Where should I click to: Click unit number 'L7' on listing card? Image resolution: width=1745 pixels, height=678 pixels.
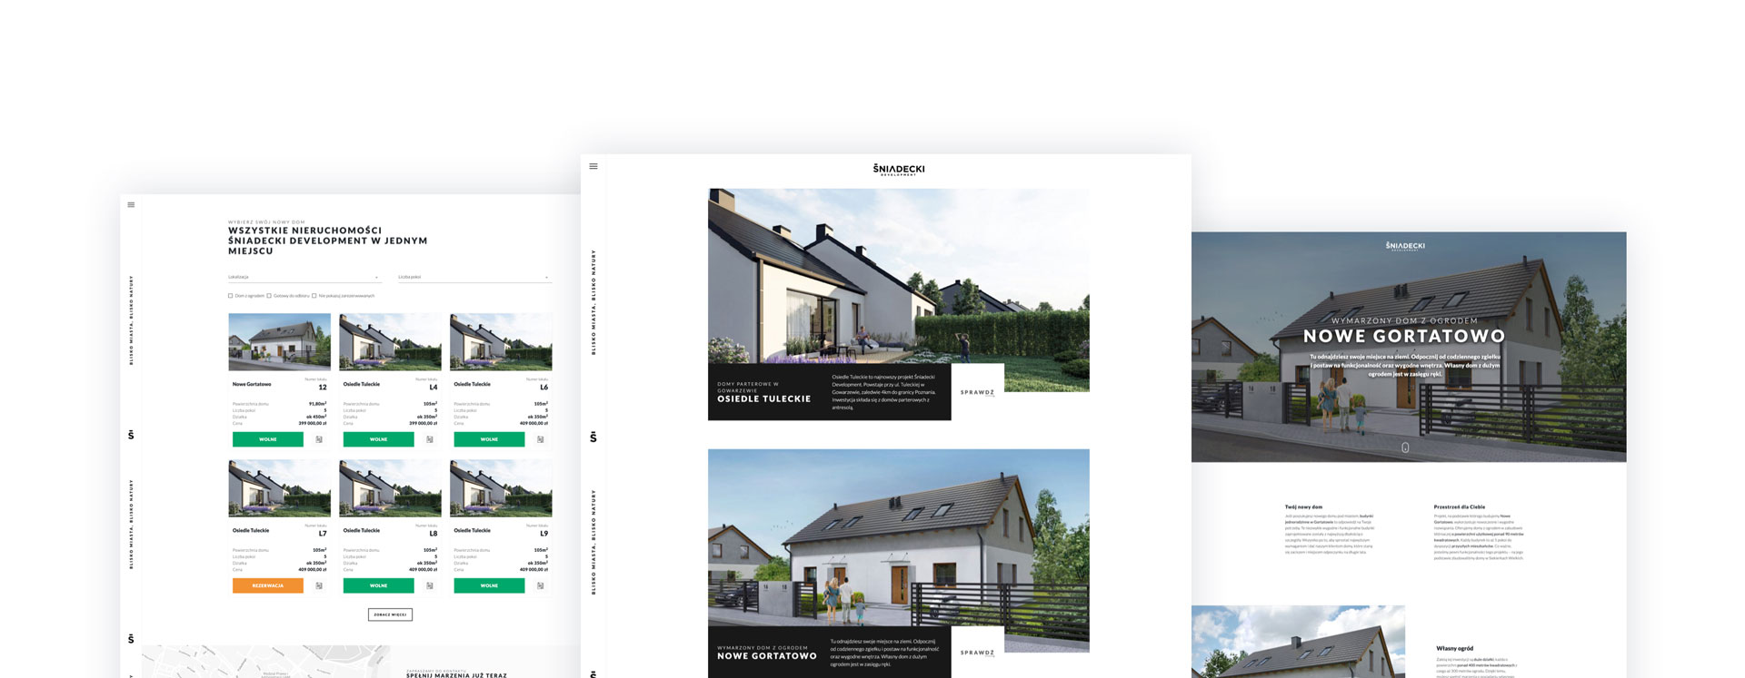(323, 534)
